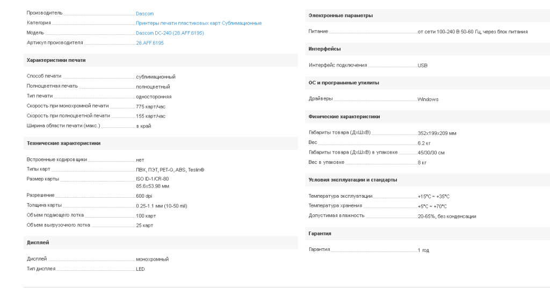Click the Характеристики печати section header
Screen dimensions: 550x288
coord(56,60)
